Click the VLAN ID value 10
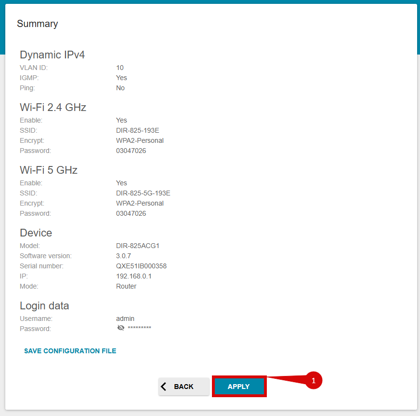The width and height of the screenshot is (420, 416). (120, 68)
